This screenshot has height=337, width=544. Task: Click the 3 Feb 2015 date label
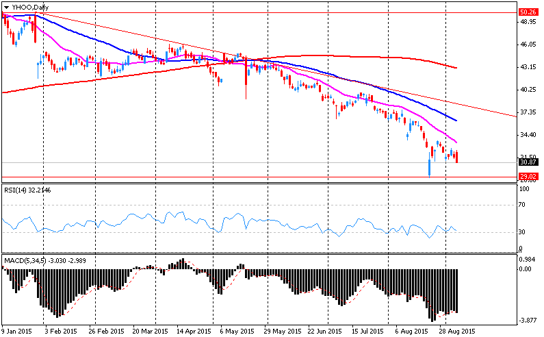coord(61,332)
